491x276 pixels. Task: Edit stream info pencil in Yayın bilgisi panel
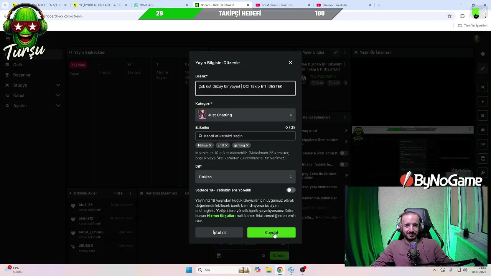pos(336,53)
